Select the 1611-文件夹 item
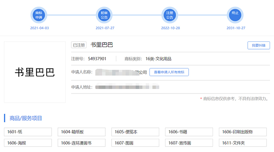 coord(243,143)
